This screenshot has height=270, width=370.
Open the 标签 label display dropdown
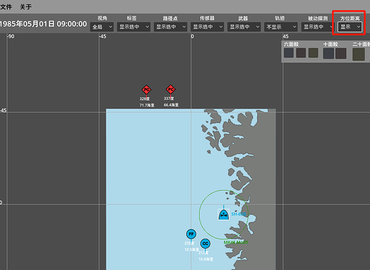pyautogui.click(x=134, y=27)
